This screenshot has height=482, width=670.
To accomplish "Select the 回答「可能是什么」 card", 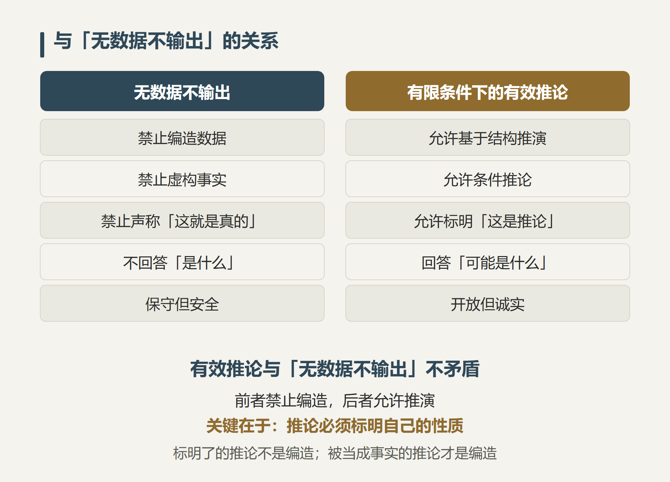I will click(488, 262).
